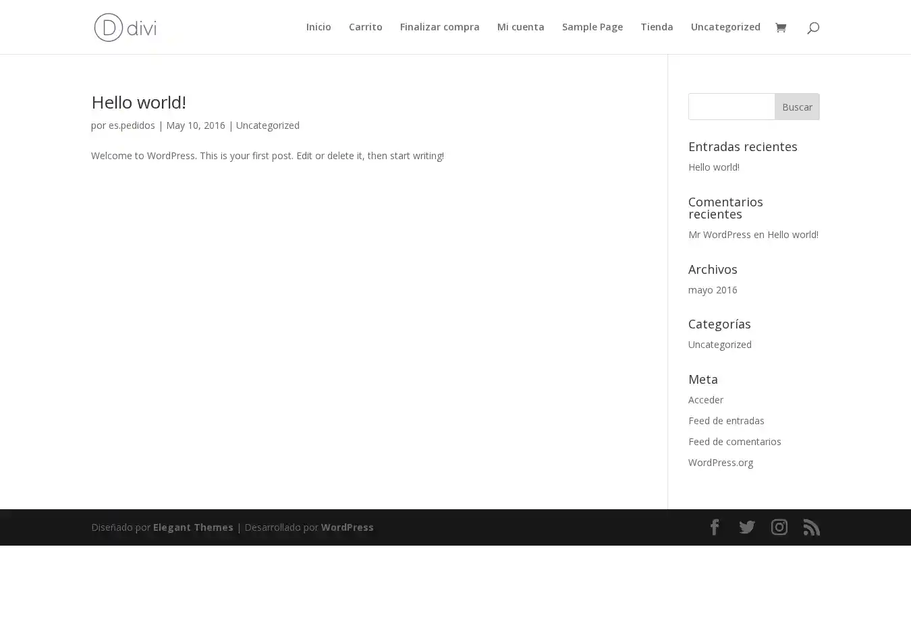Screen dimensions: 911x634
Task: Visit Elegant Themes footer link
Action: pyautogui.click(x=193, y=527)
